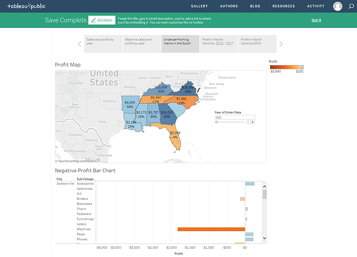Select 'Sales and profit by year' story tab
The width and height of the screenshot is (357, 257).
103,43
